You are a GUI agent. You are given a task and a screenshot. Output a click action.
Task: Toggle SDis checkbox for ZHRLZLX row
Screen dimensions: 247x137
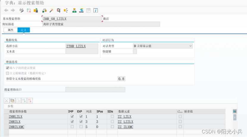(112, 116)
